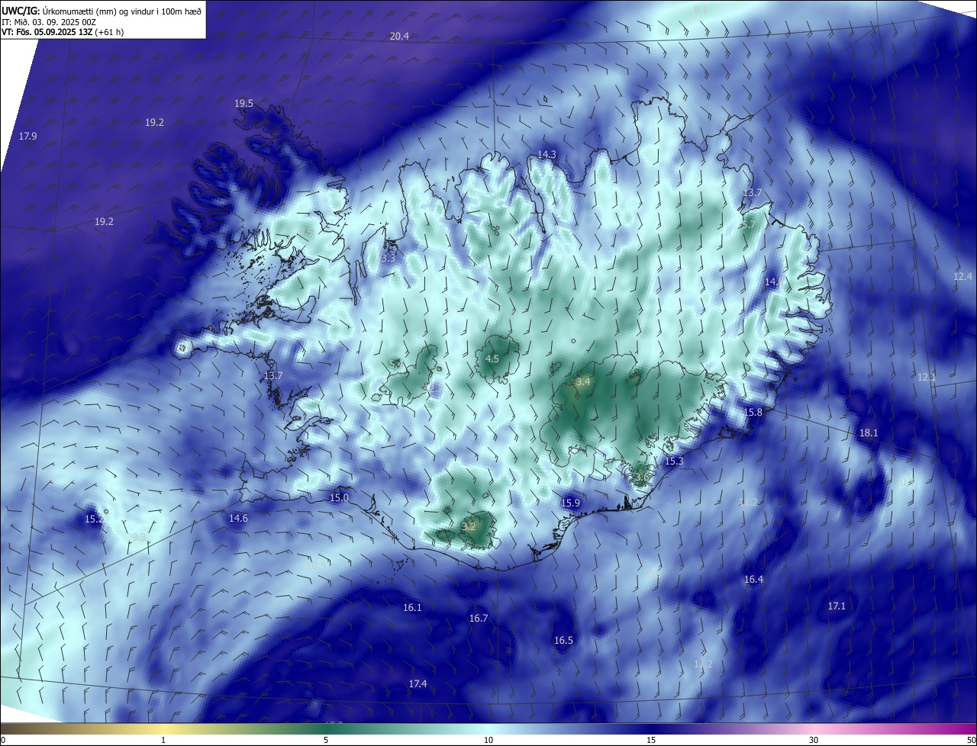Click the 15.9 value label
977x746 pixels.
coord(570,503)
